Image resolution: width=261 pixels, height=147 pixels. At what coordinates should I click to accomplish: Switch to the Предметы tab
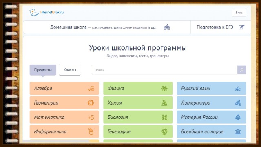43,70
